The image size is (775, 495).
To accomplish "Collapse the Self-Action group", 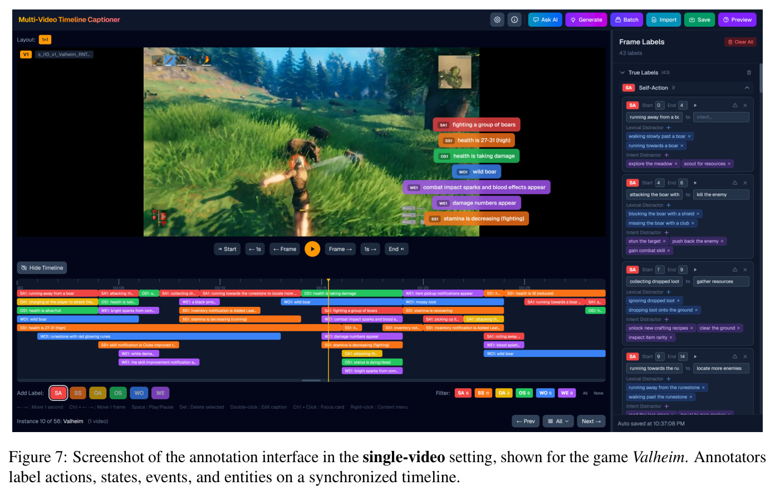I will pyautogui.click(x=747, y=88).
